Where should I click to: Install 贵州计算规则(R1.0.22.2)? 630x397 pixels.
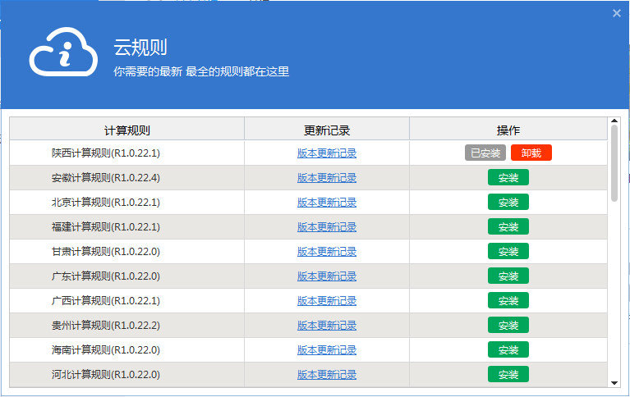tap(508, 325)
